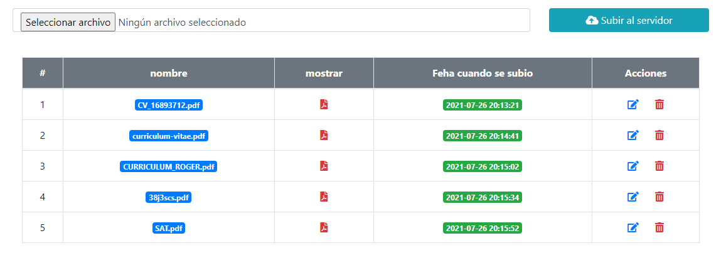Screen dimensions: 726x260
Task: Delete the CV_16893712.pdf entry
Action: click(x=659, y=105)
